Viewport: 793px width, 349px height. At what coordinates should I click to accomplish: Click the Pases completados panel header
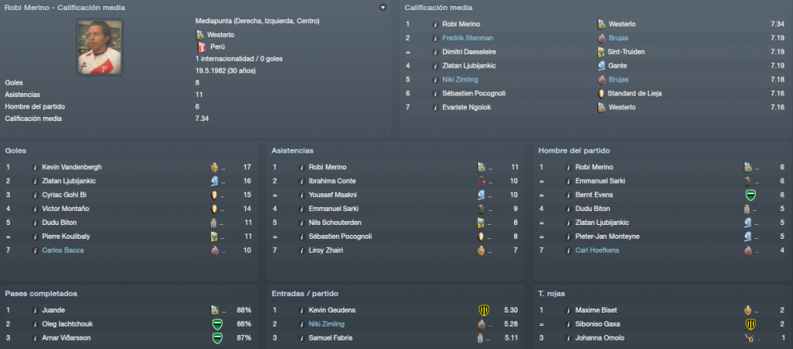pyautogui.click(x=41, y=294)
